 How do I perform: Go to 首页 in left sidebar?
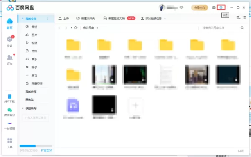[10, 24]
